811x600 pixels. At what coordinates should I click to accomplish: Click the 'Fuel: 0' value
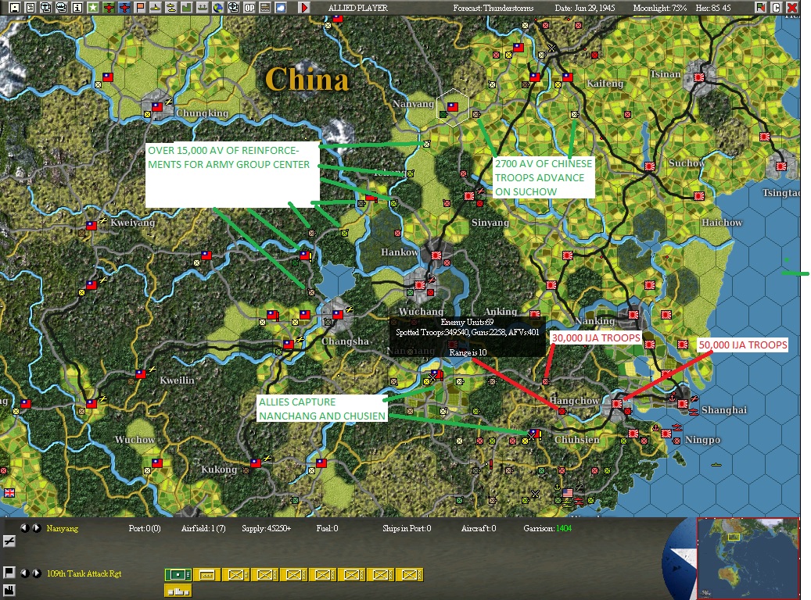327,528
